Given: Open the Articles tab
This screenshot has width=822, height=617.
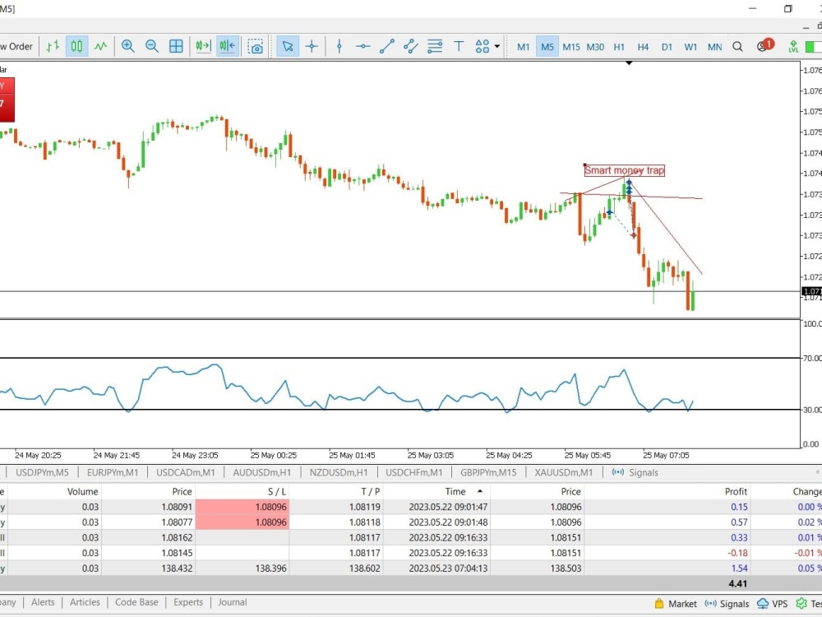Looking at the screenshot, I should (85, 602).
